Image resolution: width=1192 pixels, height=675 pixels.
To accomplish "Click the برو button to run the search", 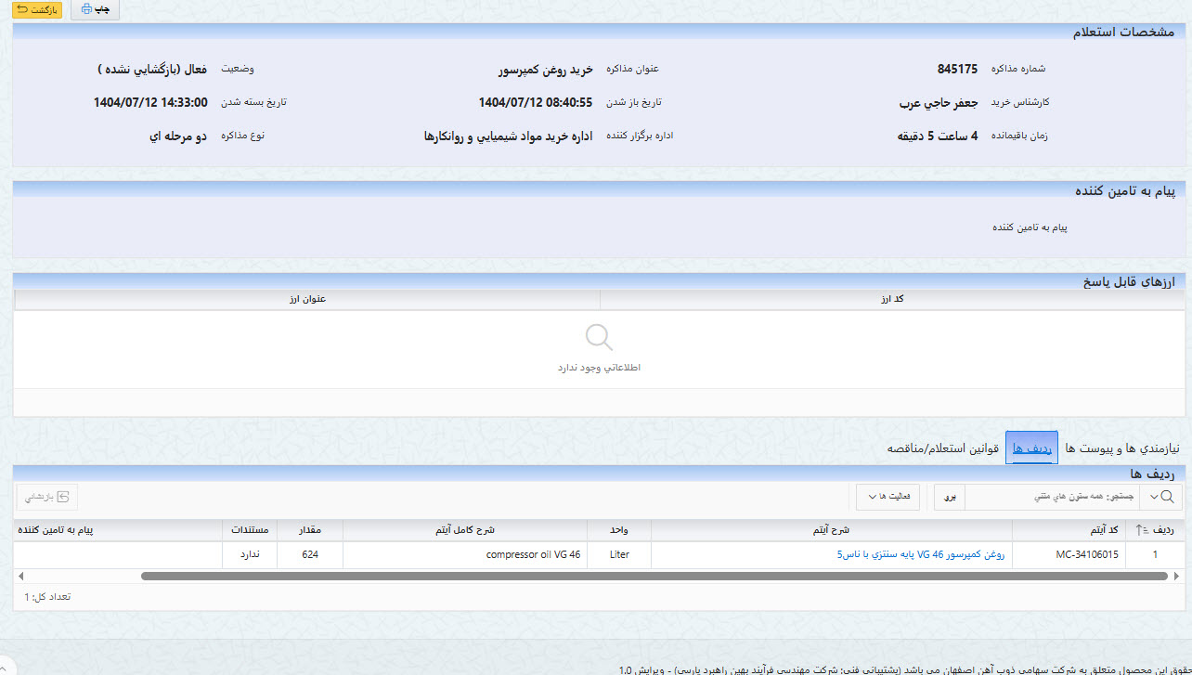I will [950, 497].
